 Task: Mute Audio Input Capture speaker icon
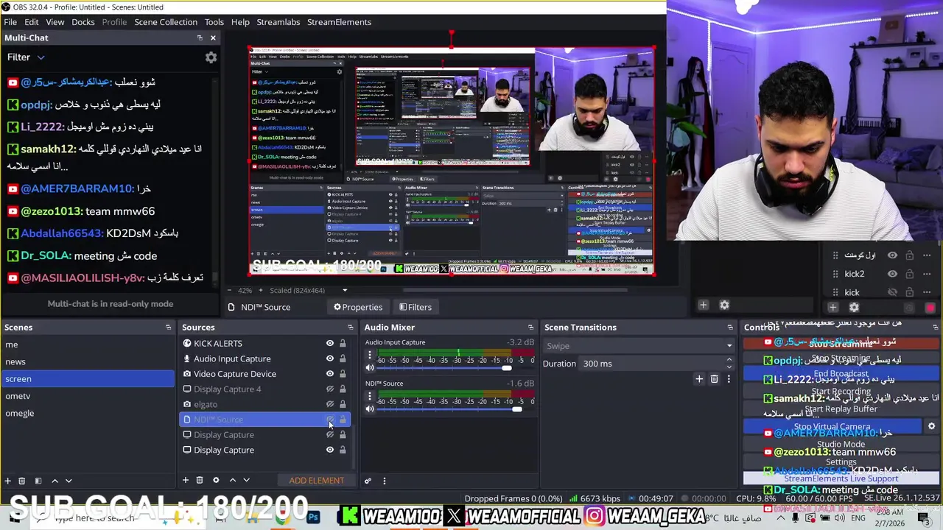tap(370, 368)
